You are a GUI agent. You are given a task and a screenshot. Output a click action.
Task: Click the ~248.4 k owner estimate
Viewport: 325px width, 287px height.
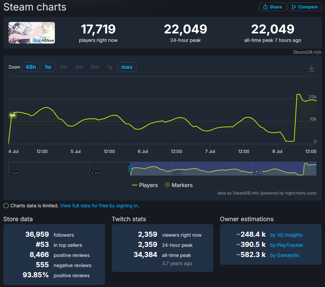pyautogui.click(x=251, y=234)
